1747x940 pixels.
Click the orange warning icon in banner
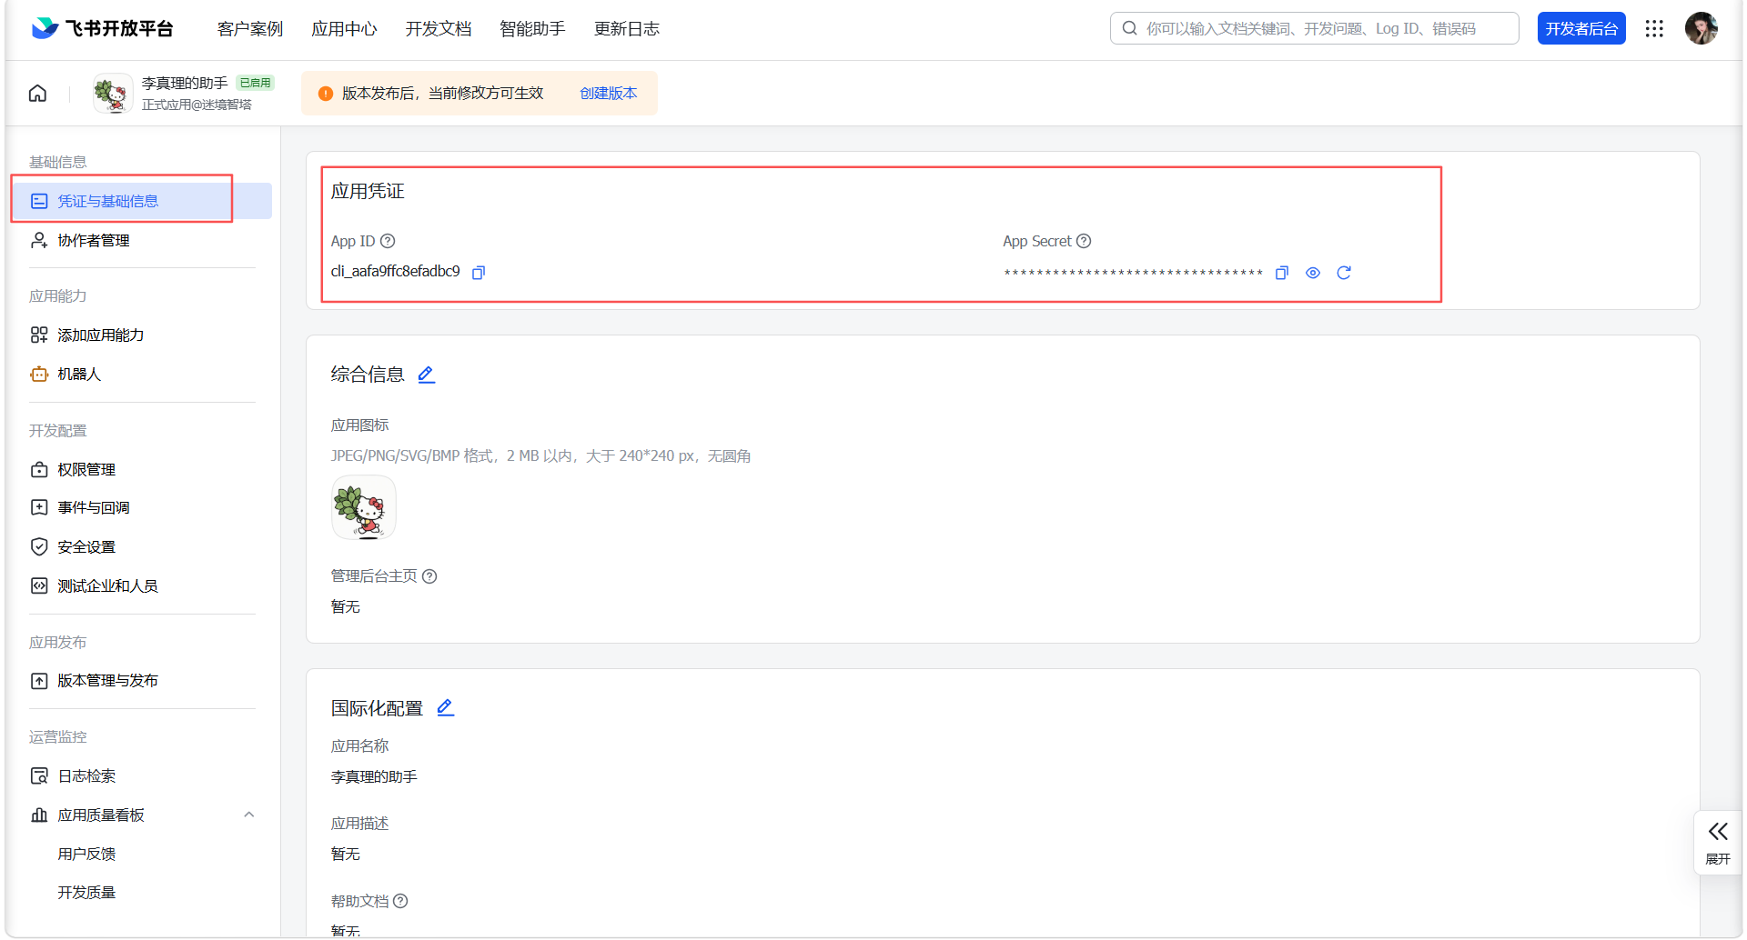tap(325, 94)
